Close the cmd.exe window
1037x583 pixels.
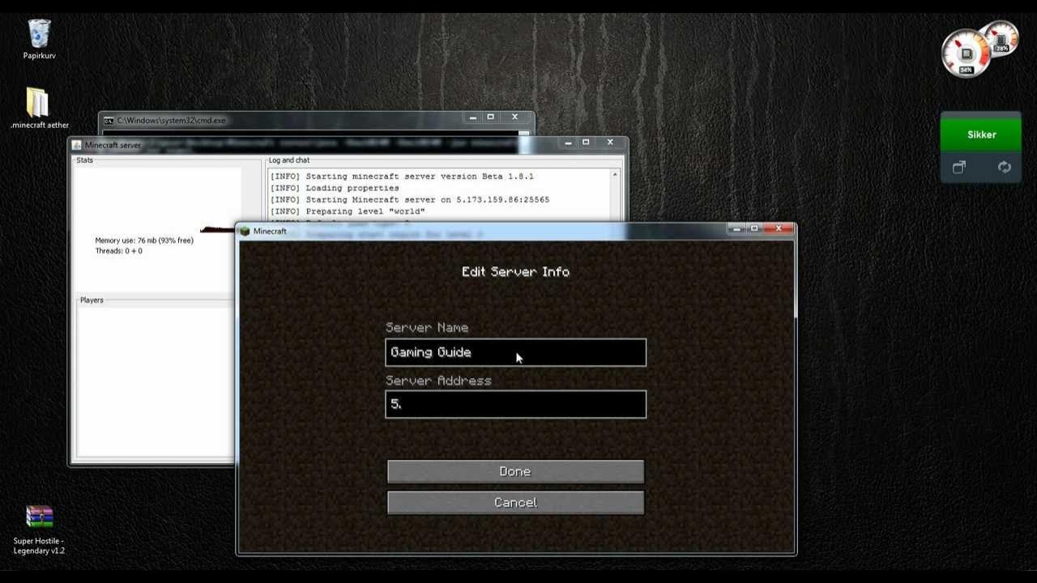coord(514,117)
